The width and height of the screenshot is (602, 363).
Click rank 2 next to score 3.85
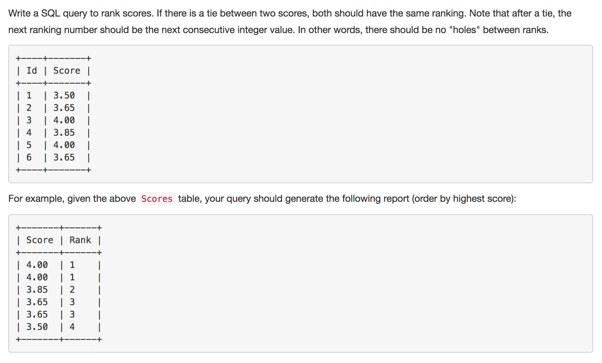72,290
